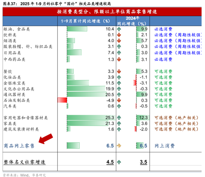This screenshot has height=177, width=205.
Task: Click the underlined 2024 overall value 3.5
Action: pyautogui.click(x=143, y=162)
